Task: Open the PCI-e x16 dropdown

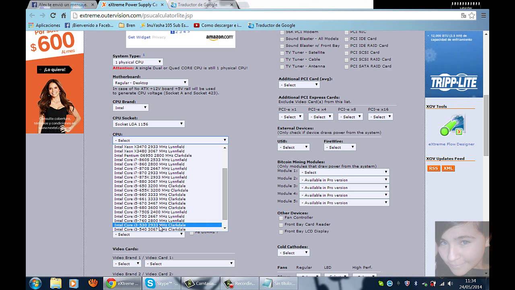Action: [x=380, y=117]
